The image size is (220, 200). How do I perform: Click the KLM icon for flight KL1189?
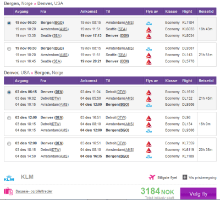148,156
